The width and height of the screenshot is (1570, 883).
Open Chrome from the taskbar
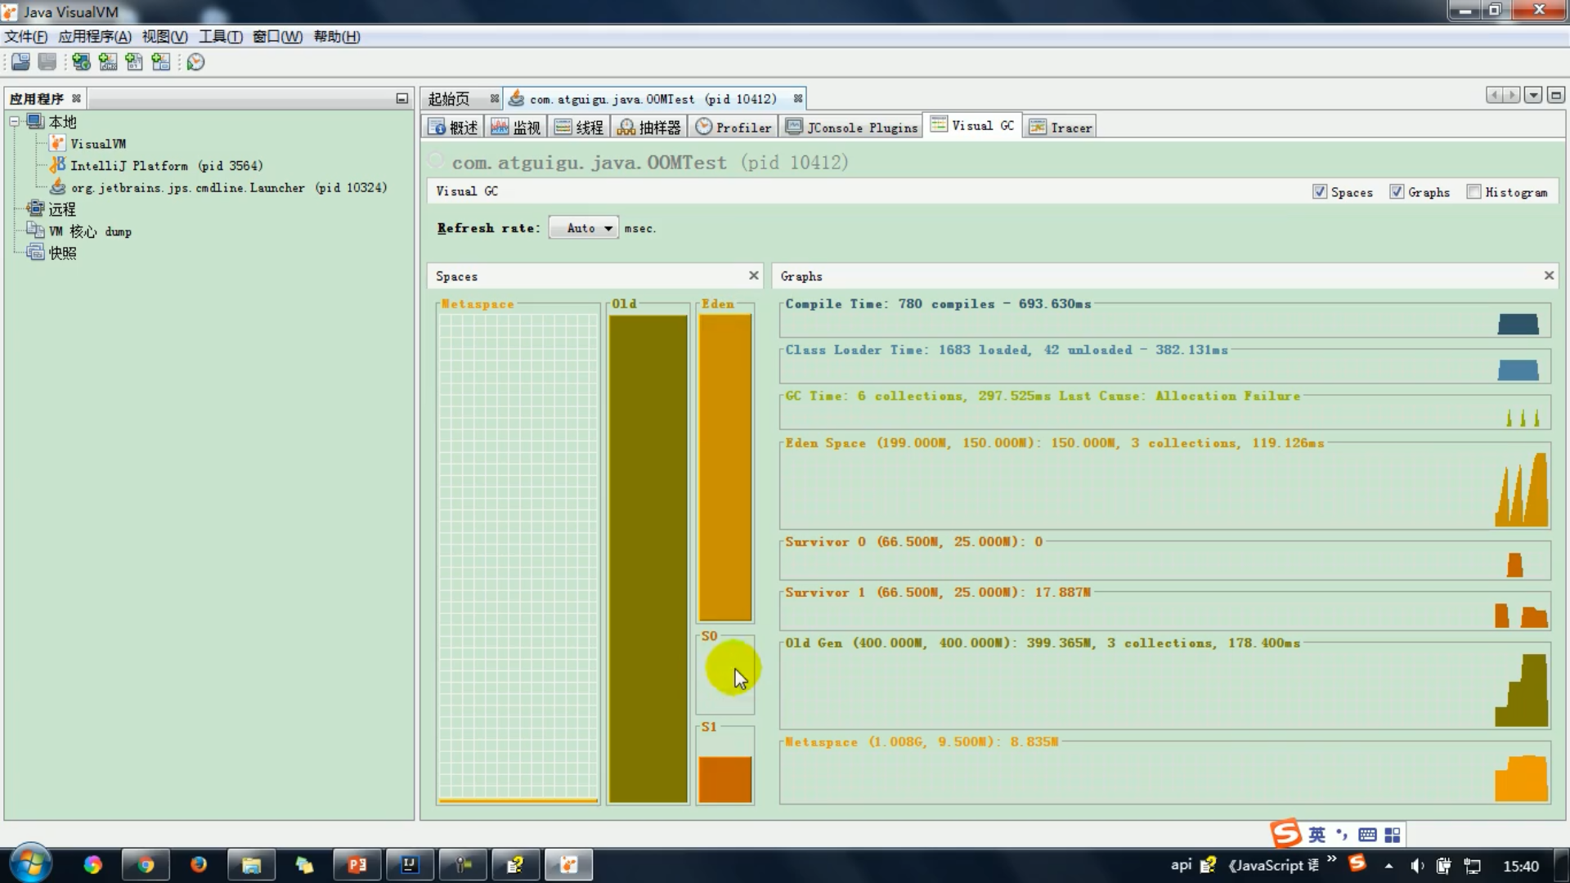pyautogui.click(x=145, y=865)
